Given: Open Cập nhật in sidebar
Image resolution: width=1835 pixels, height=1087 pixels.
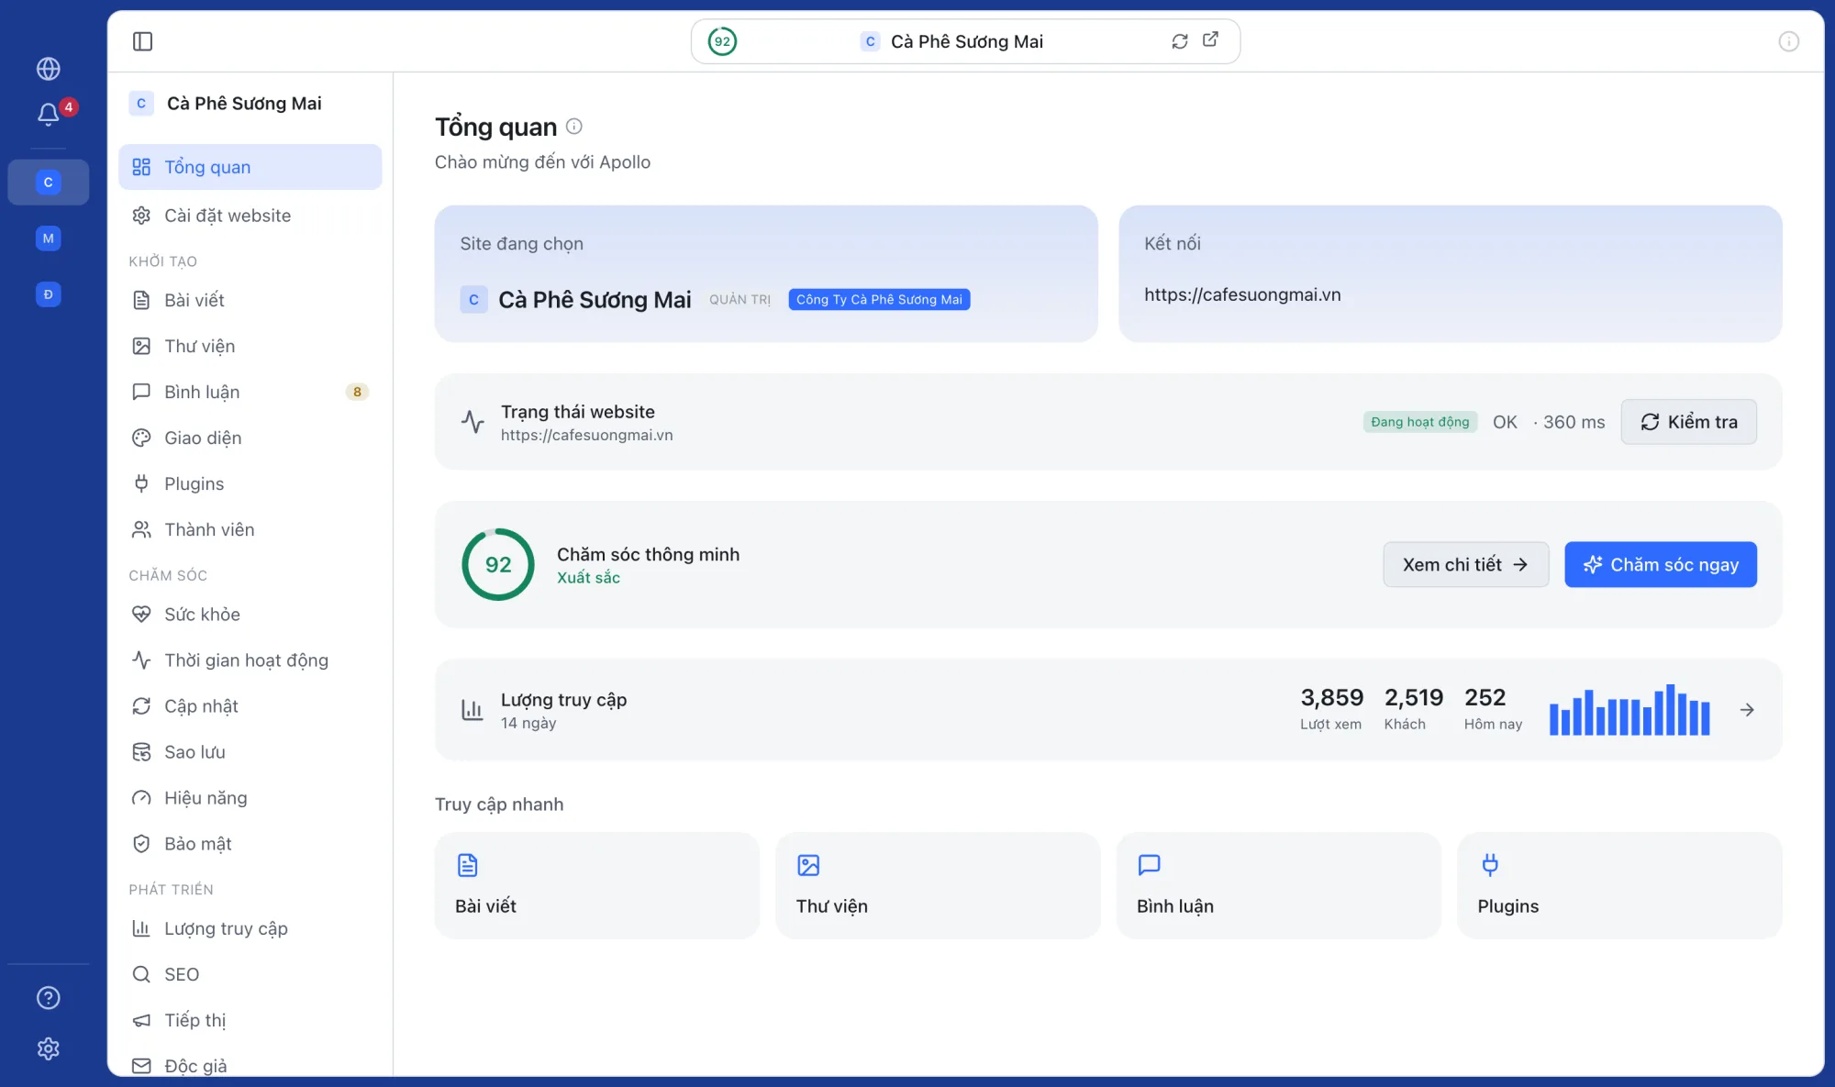Looking at the screenshot, I should click(250, 706).
